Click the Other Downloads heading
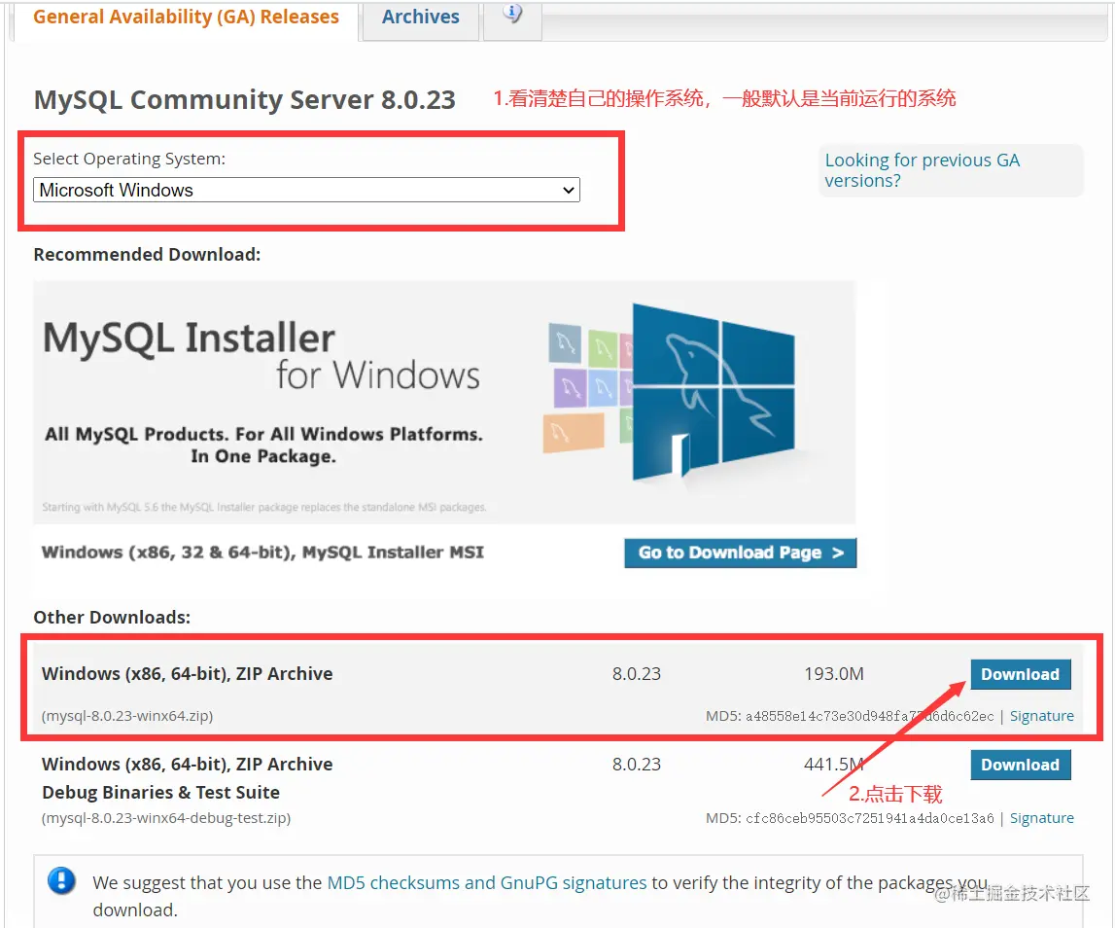Viewport: 1115px width, 928px height. point(112,617)
